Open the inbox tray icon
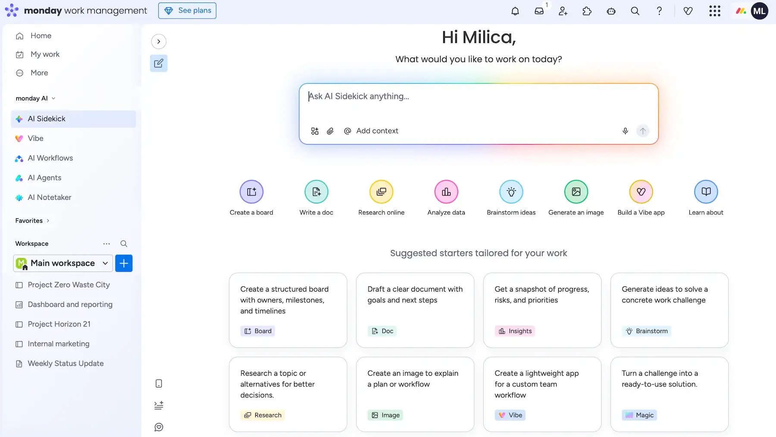 pyautogui.click(x=539, y=11)
